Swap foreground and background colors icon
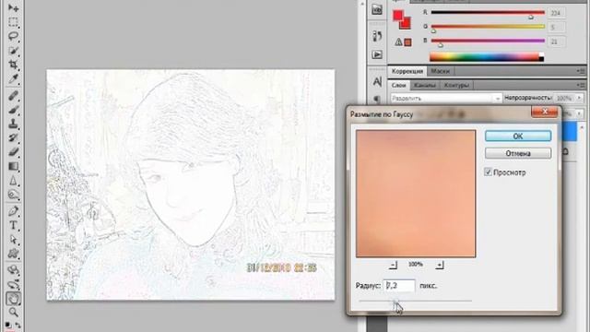590x332 pixels. tap(18, 325)
